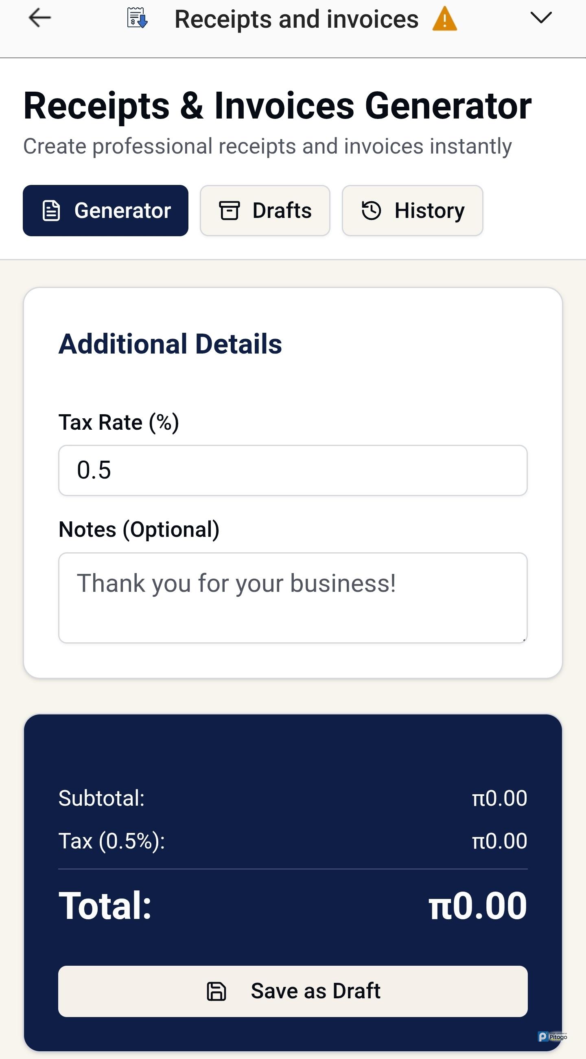Click the Notes text area resize handle
The image size is (586, 1059).
524,639
